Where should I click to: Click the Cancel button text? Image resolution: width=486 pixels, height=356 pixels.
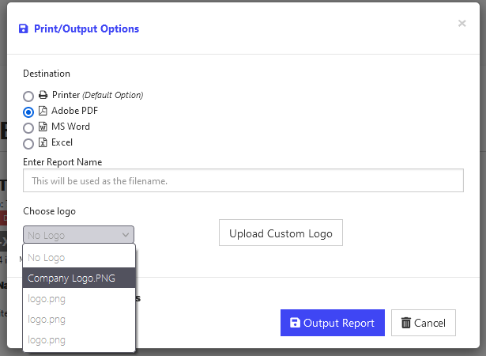[x=430, y=323]
